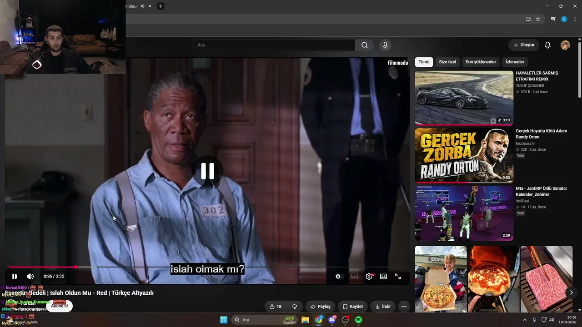The width and height of the screenshot is (582, 327).
Task: Open Chrome three-dot menu
Action: [x=575, y=19]
